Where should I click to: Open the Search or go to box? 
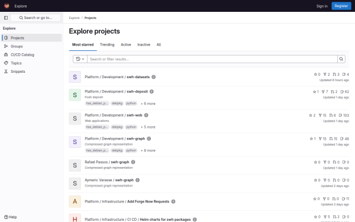[x=35, y=18]
